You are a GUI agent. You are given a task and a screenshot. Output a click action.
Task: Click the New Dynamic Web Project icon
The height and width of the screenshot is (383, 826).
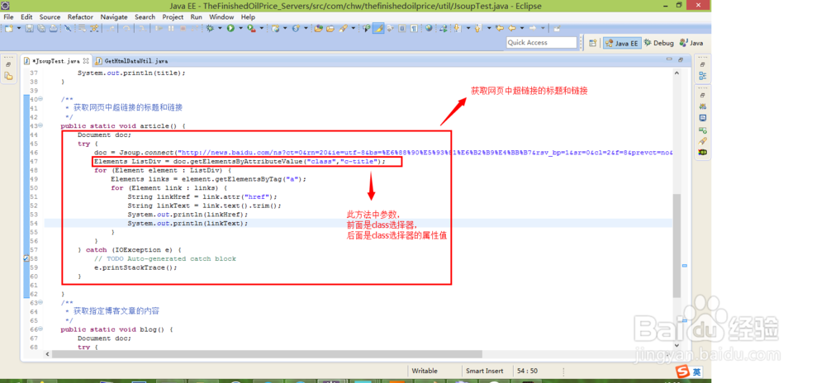[275, 28]
